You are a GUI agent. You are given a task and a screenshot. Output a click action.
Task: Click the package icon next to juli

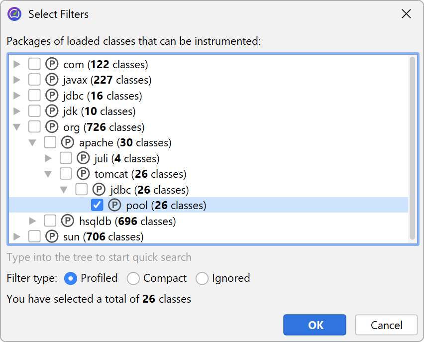(x=83, y=158)
